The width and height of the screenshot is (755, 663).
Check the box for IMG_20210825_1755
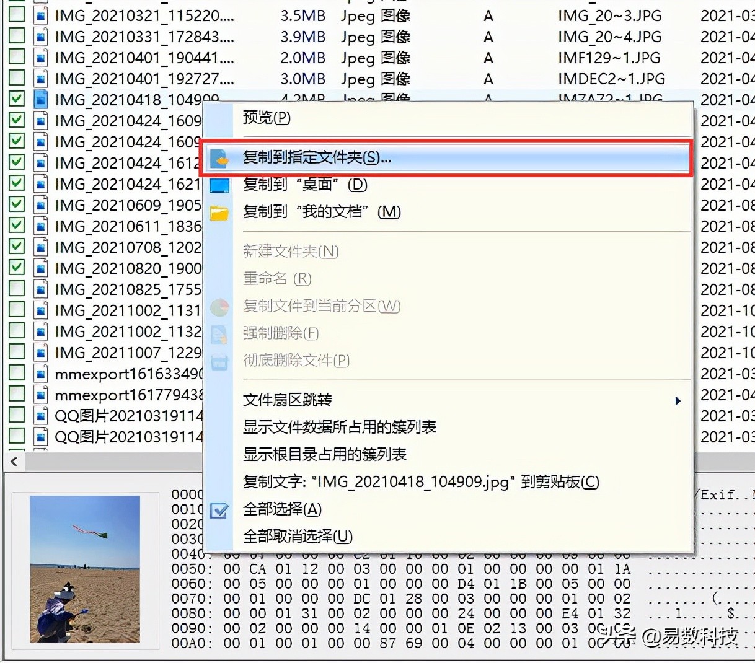(15, 289)
